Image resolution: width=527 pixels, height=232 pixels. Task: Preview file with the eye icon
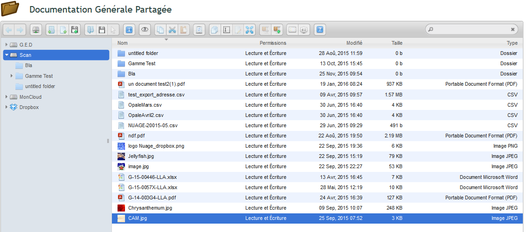click(x=145, y=30)
